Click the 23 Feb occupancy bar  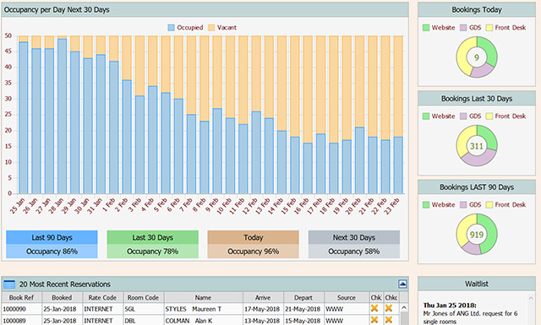398,165
